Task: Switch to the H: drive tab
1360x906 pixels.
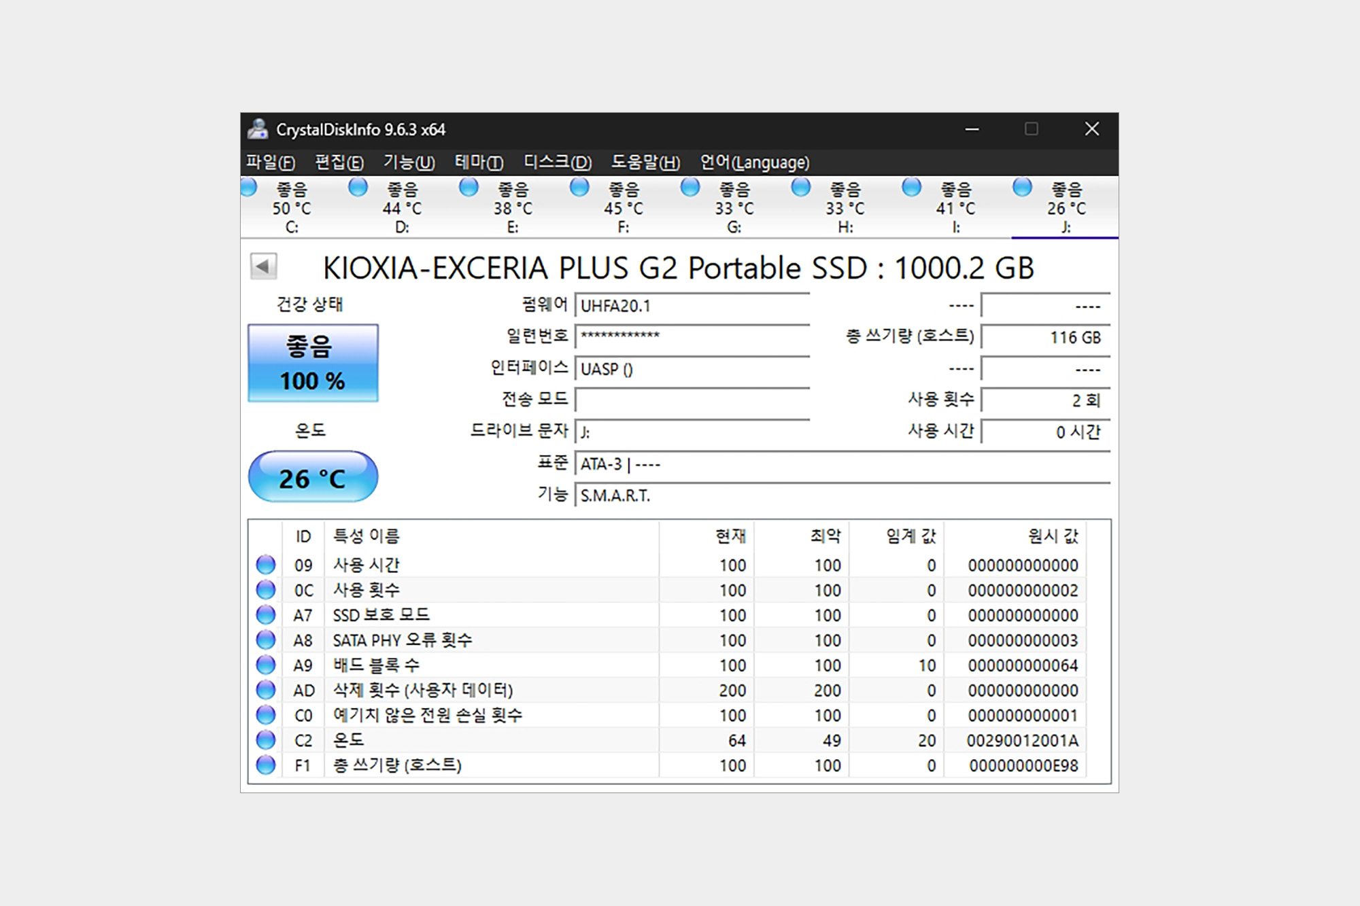Action: [x=845, y=208]
